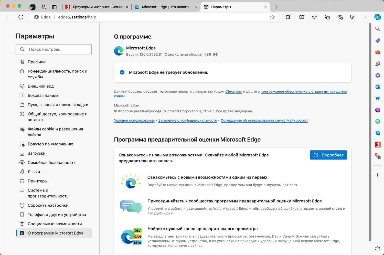Image resolution: width=384 pixels, height=255 pixels.
Task: Open the Extensions puzzle icon
Action: [288, 17]
